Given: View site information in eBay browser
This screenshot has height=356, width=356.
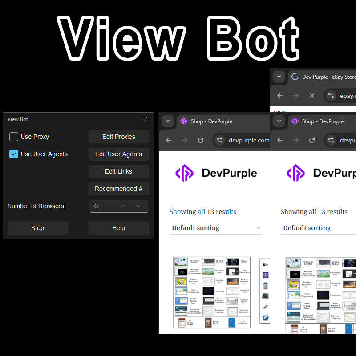Looking at the screenshot, I should [x=331, y=96].
